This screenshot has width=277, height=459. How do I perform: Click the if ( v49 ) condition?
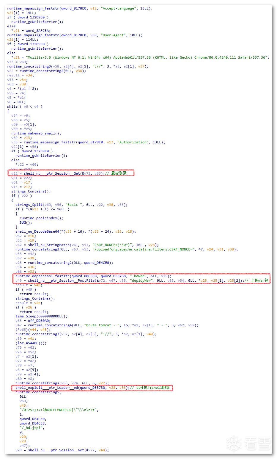click(x=26, y=289)
